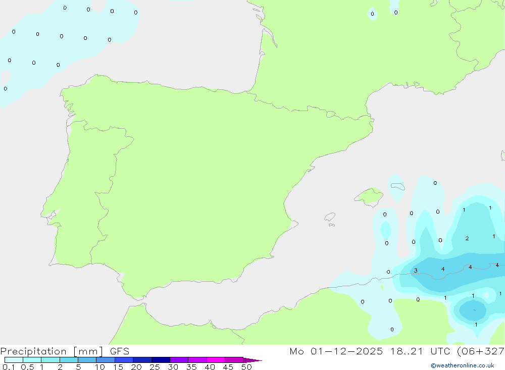Click the legend label '10'

(100, 367)
